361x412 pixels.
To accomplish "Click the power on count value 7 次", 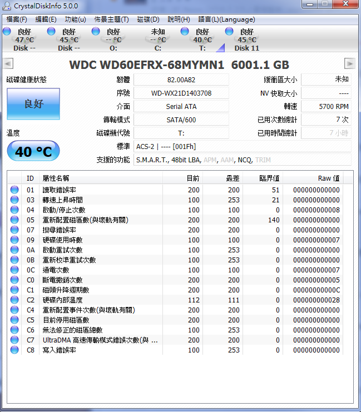I will click(x=326, y=120).
